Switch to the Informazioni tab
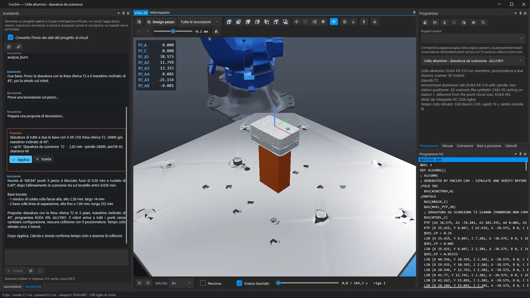 click(160, 13)
